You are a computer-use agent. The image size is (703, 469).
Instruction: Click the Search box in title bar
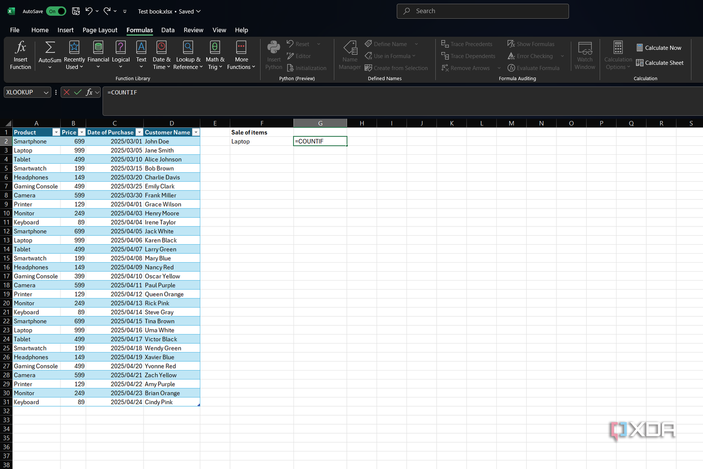482,11
